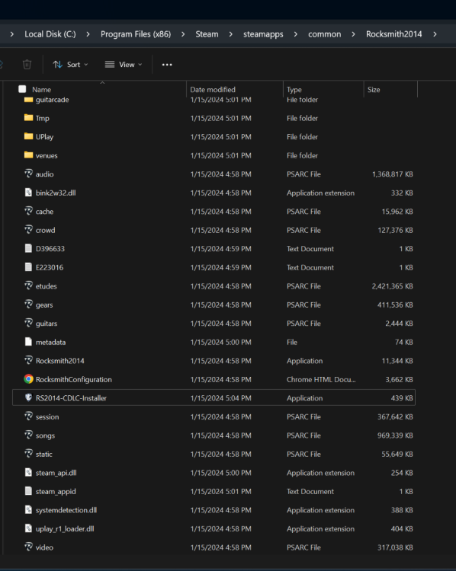Click the 969,339 KB size value
This screenshot has height=571, width=456.
pyautogui.click(x=395, y=435)
